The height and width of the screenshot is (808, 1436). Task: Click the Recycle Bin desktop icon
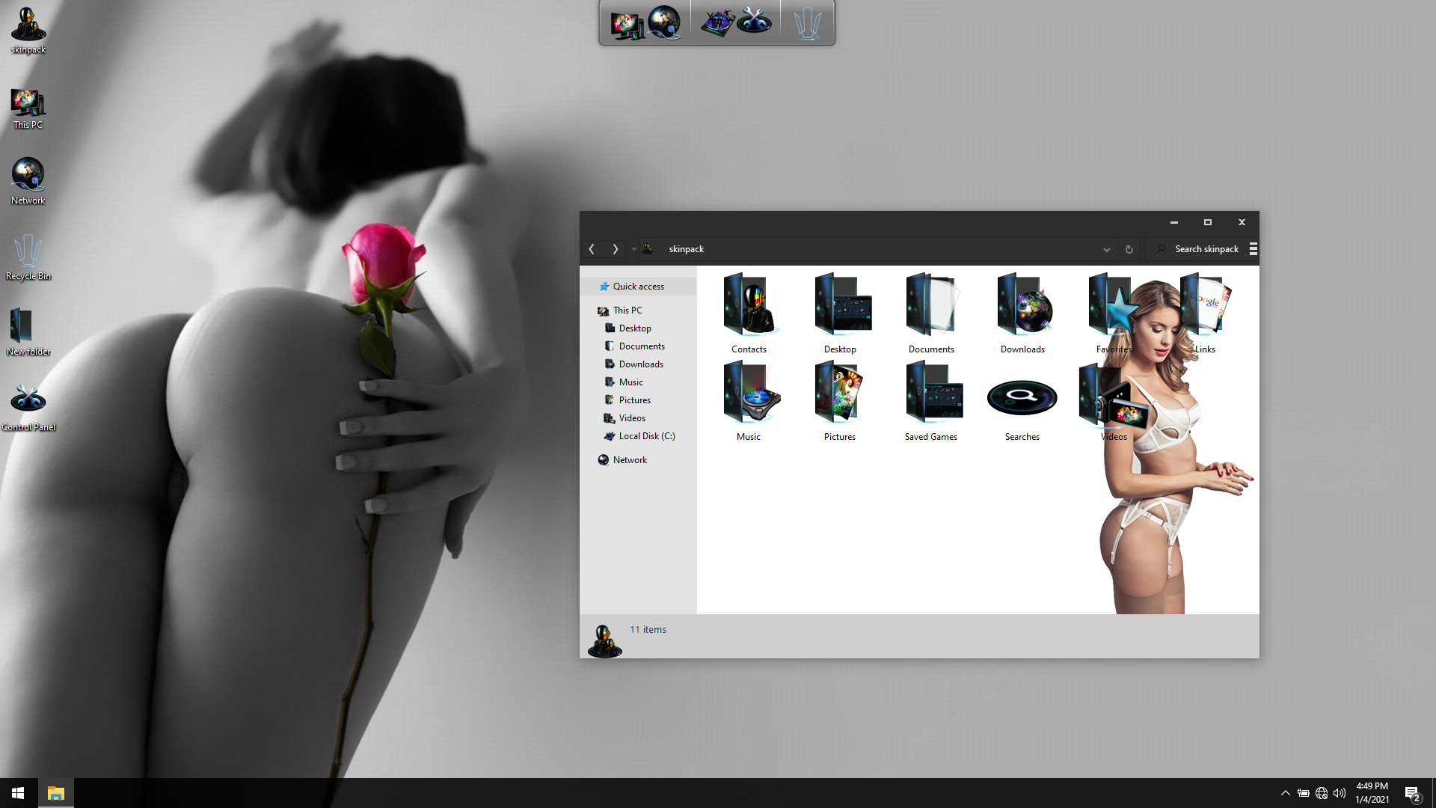[28, 251]
